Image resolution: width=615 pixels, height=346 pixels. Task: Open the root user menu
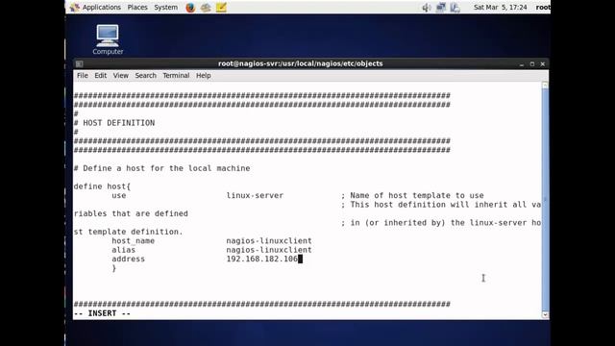click(543, 7)
